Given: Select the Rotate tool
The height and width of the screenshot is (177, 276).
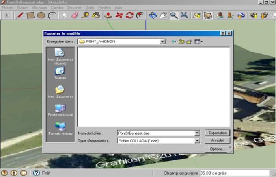Looking at the screenshot, I should [130, 15].
